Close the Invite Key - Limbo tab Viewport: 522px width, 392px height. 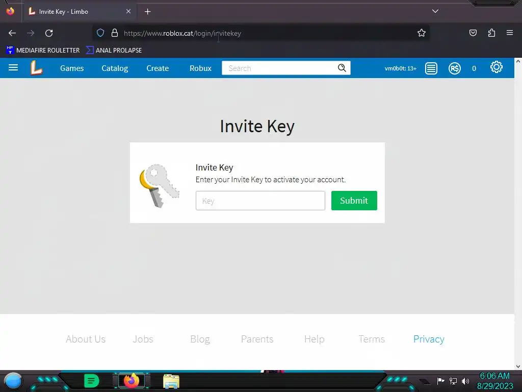(x=128, y=11)
